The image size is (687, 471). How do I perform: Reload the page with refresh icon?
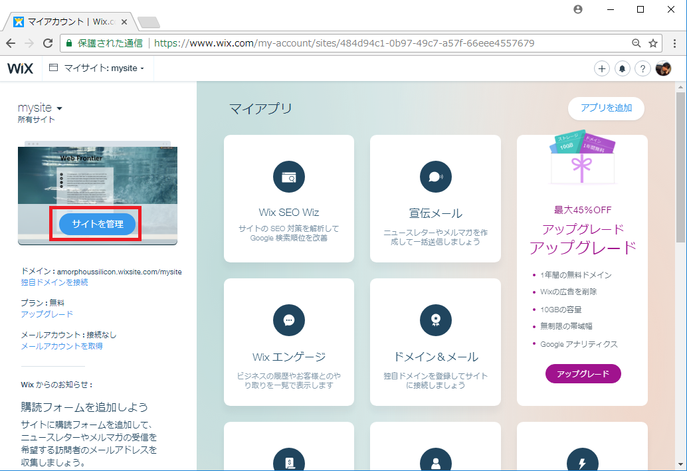pos(48,43)
